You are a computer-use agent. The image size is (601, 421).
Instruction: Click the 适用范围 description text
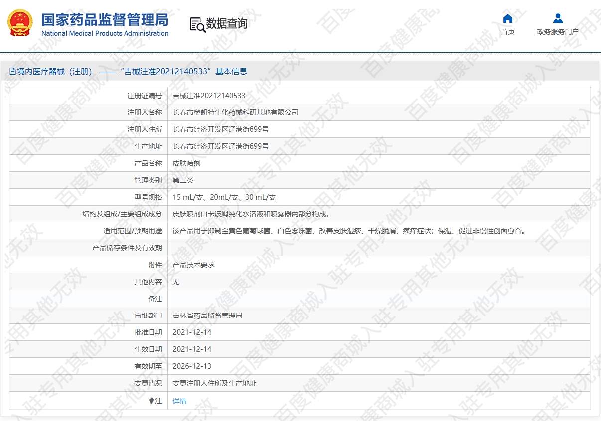pyautogui.click(x=349, y=231)
